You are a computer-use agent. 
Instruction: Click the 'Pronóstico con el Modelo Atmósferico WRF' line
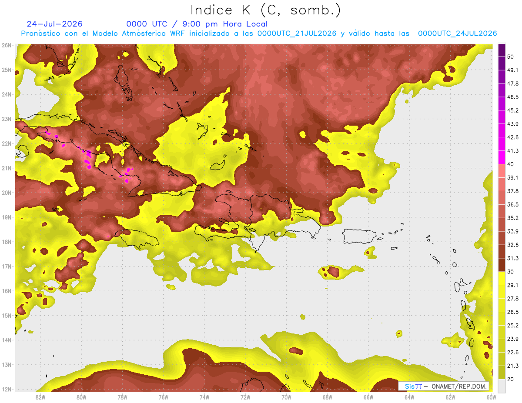click(259, 33)
